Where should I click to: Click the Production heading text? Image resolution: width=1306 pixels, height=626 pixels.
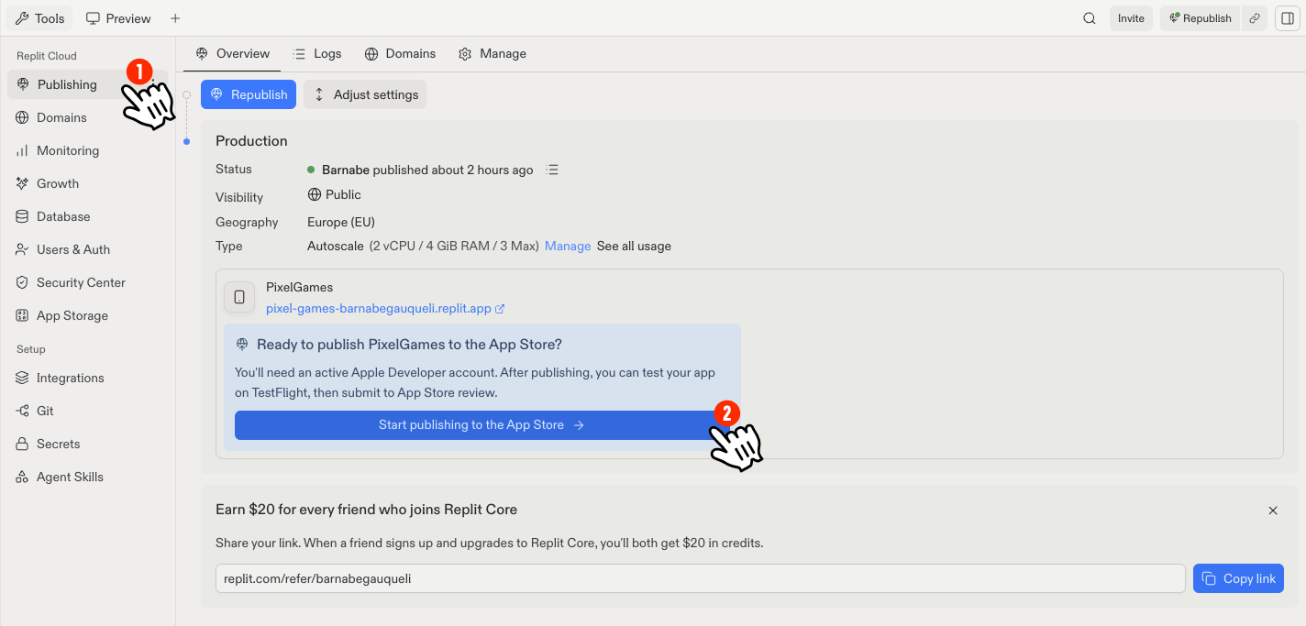tap(251, 141)
